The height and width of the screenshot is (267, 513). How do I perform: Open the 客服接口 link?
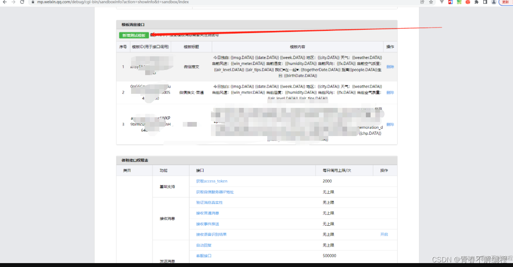point(204,256)
